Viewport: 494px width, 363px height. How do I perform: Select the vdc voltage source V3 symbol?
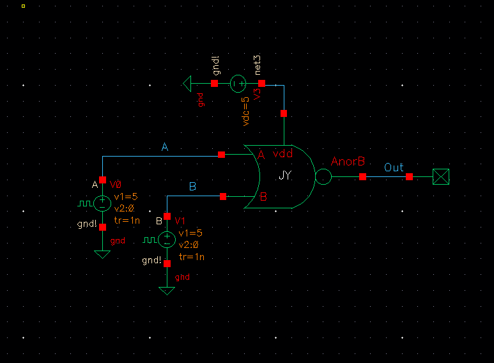(x=238, y=84)
